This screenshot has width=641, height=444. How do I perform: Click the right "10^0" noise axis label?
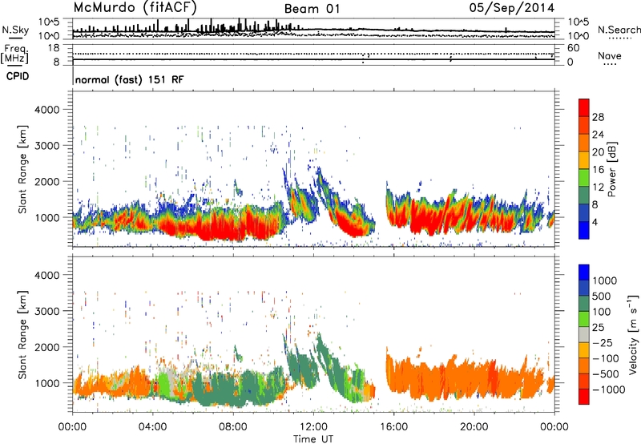coord(579,36)
